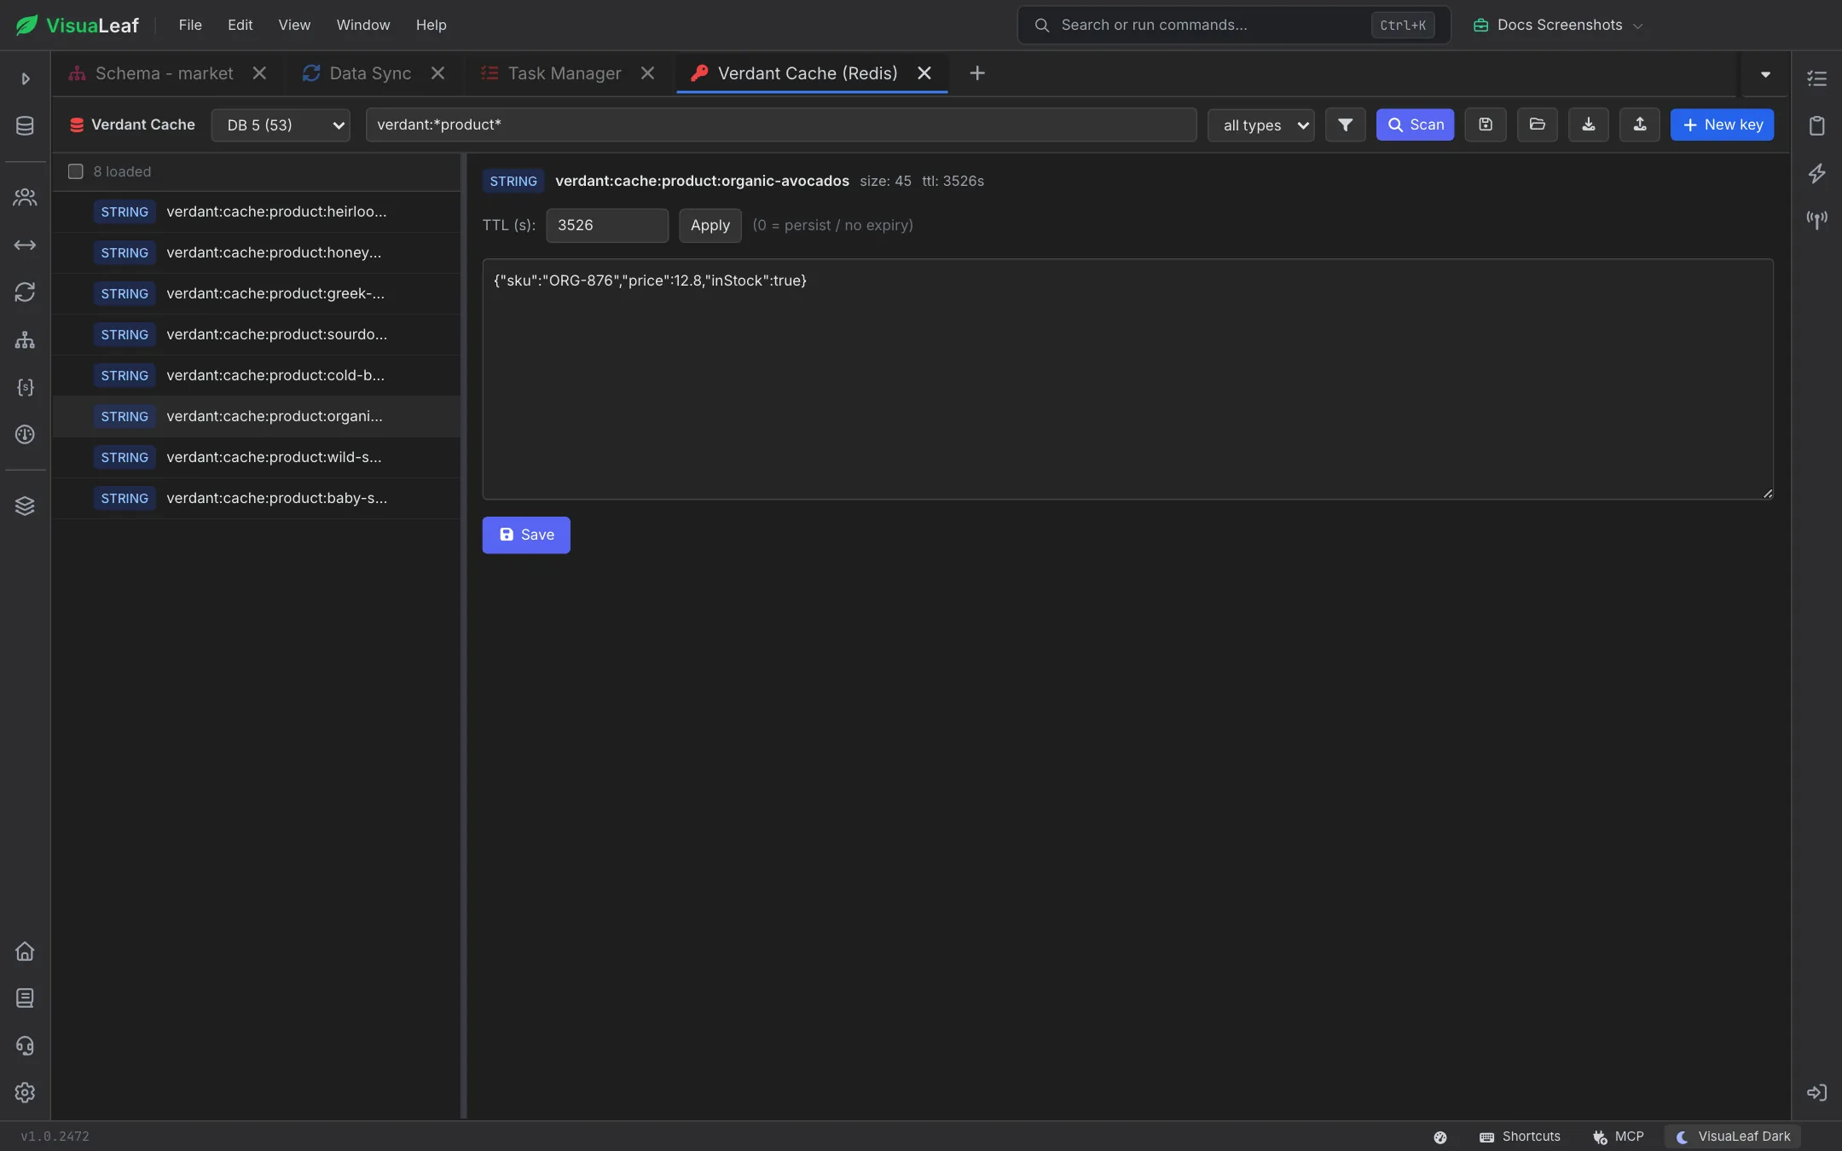Viewport: 1842px width, 1151px height.
Task: Click the upload export toolbar icon
Action: (1639, 124)
